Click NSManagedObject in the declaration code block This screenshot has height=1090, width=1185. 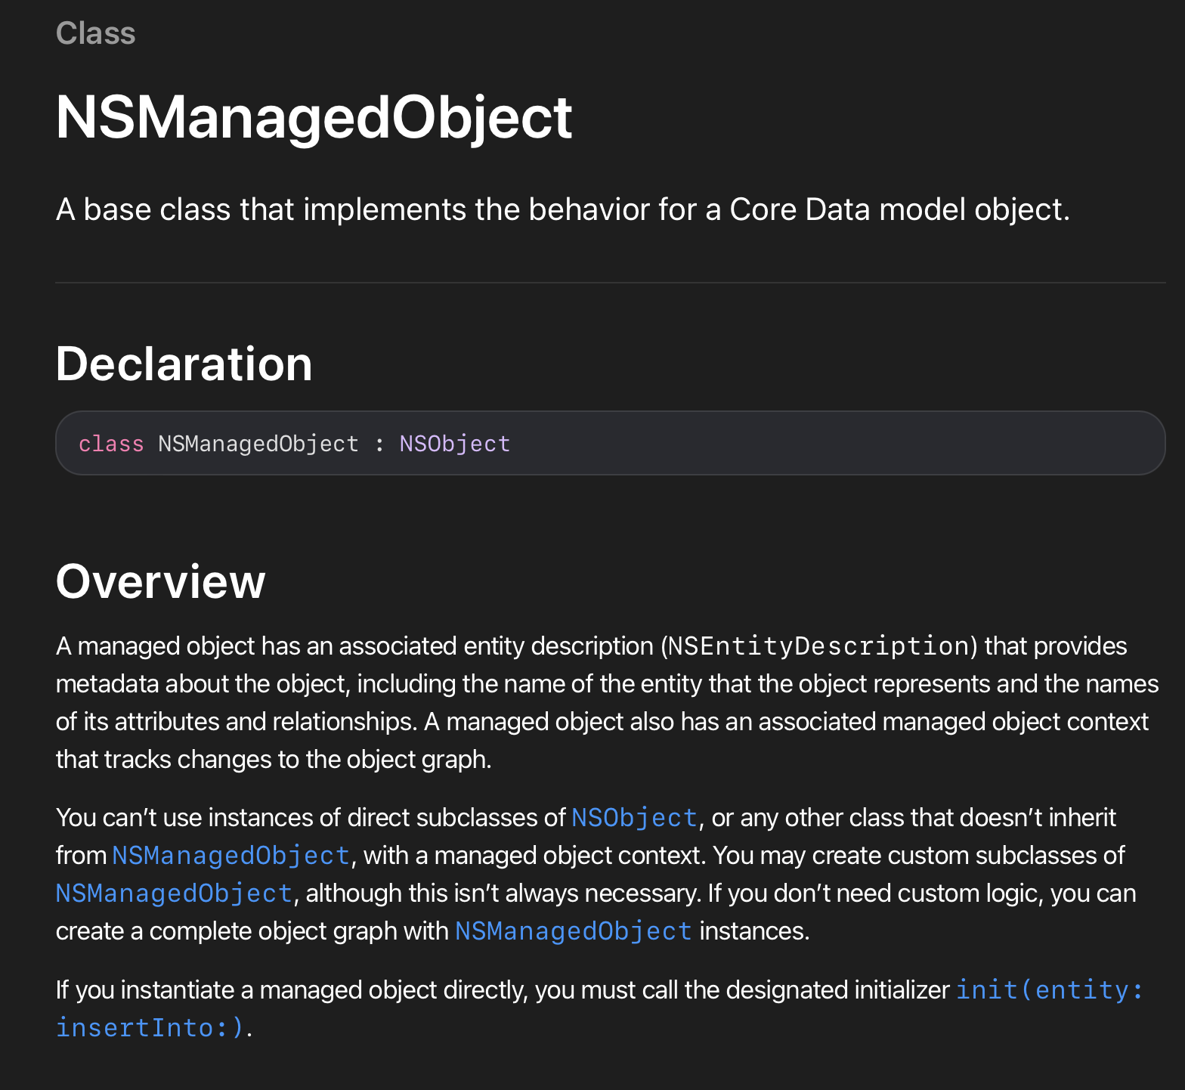coord(258,444)
